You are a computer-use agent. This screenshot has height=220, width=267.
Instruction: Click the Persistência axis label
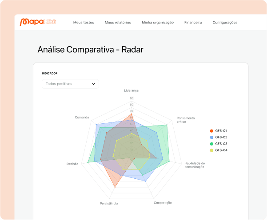109,203
